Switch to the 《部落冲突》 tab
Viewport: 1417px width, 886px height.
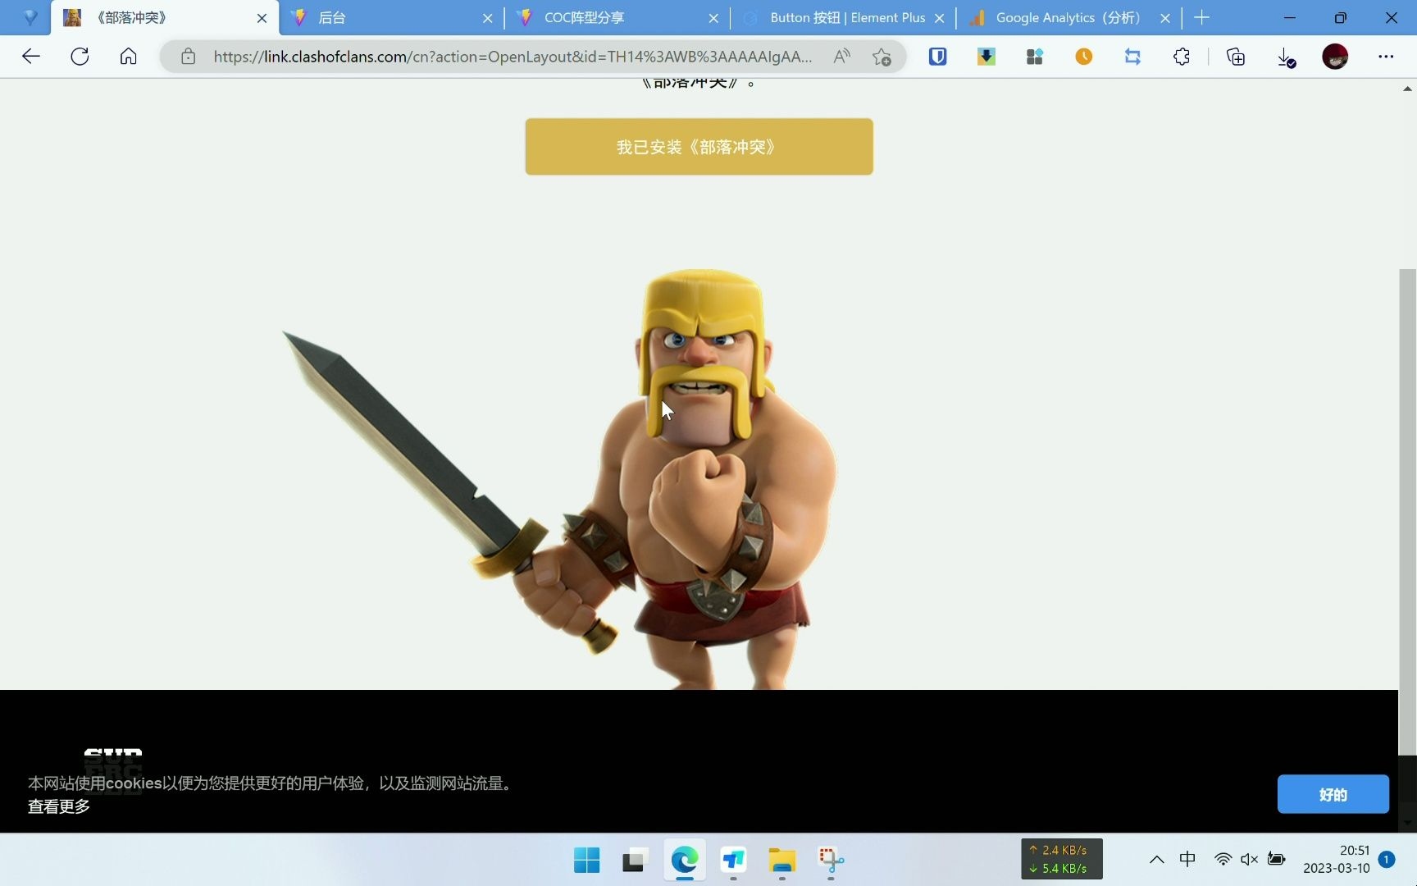[x=164, y=17]
